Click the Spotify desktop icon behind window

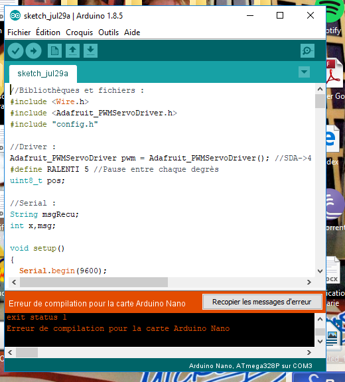(x=333, y=12)
